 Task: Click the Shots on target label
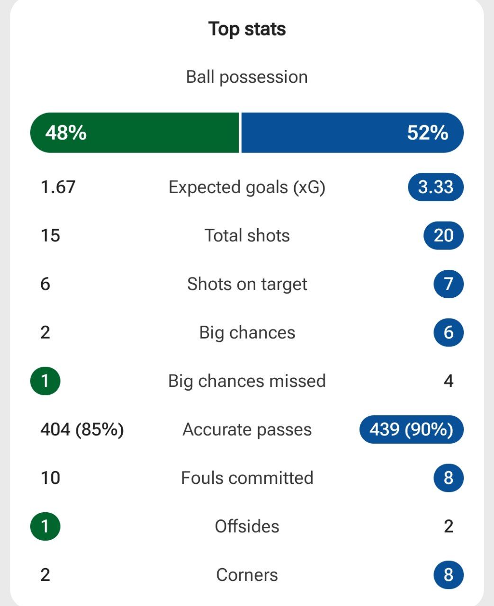(x=247, y=284)
